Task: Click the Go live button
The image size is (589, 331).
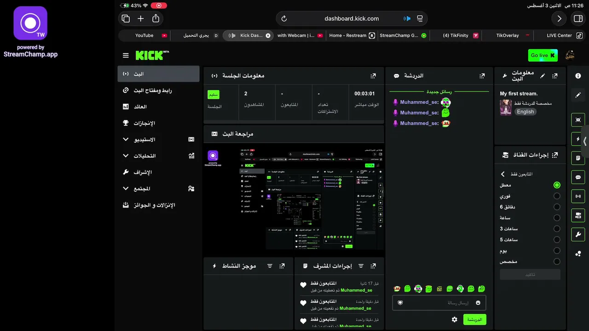Action: point(543,55)
